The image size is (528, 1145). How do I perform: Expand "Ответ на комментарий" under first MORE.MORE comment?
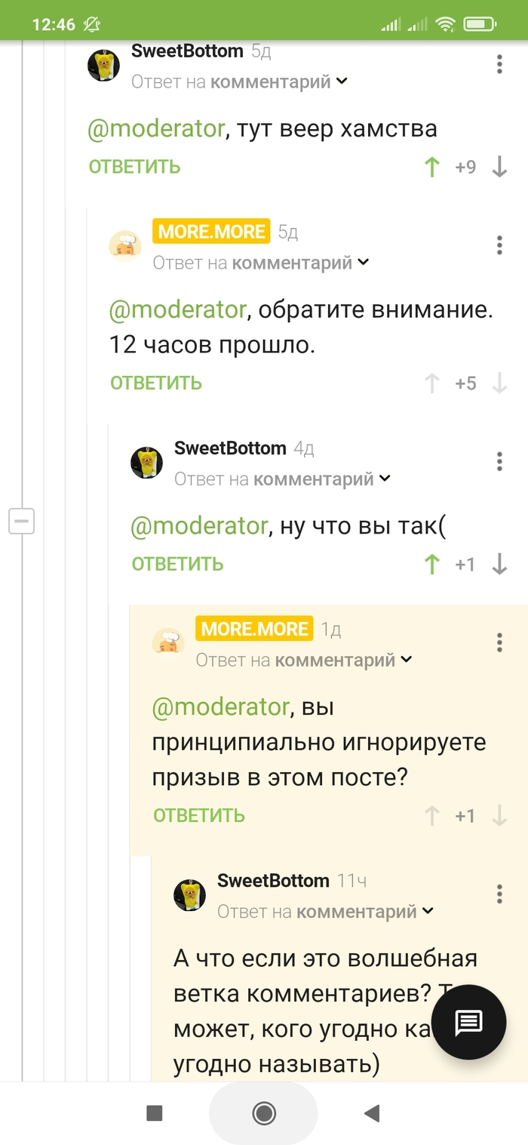pyautogui.click(x=261, y=263)
